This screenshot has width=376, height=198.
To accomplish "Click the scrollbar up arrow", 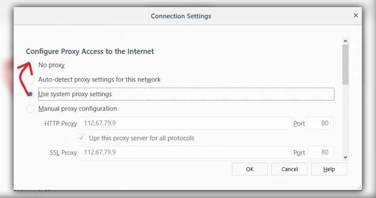I will [345, 41].
